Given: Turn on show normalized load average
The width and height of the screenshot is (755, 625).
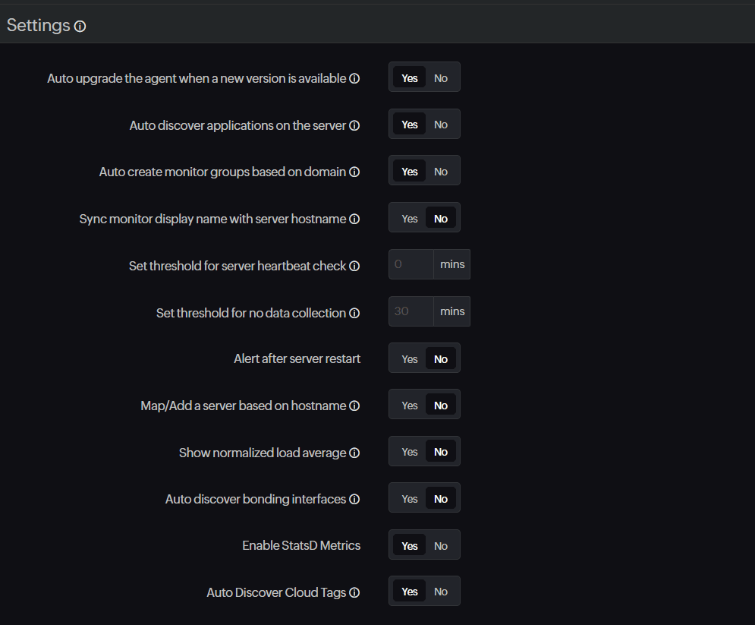Looking at the screenshot, I should point(409,451).
